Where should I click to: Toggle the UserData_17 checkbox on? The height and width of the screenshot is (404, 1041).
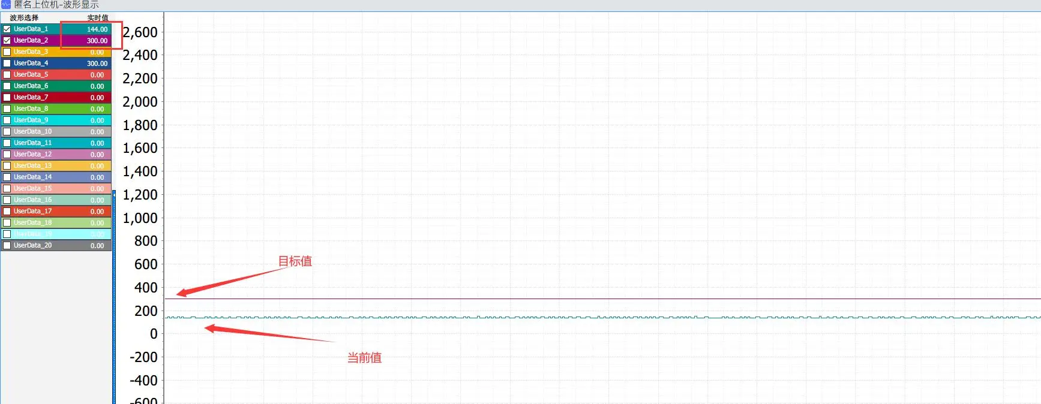pos(7,211)
